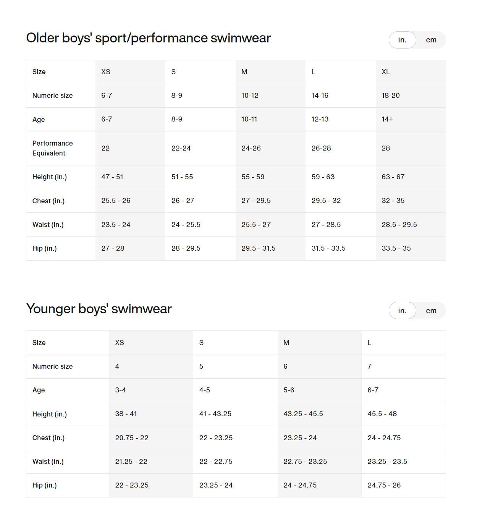The height and width of the screenshot is (520, 485).
Task: Click the 33.5 - 35 hip cell
Action: click(x=396, y=248)
